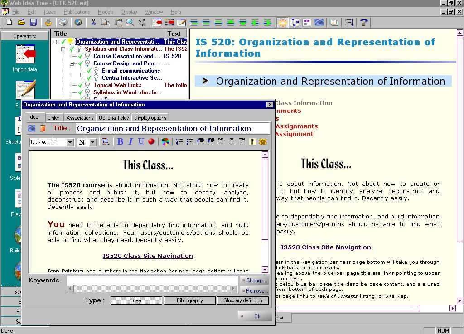Open the font size 24 dropdown
464x334 pixels.
[x=92, y=142]
